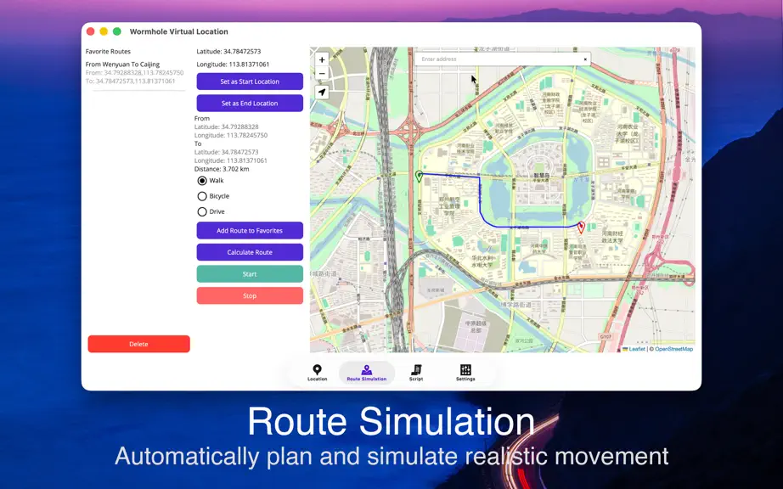Zoom in on the map
This screenshot has width=783, height=489.
[322, 60]
